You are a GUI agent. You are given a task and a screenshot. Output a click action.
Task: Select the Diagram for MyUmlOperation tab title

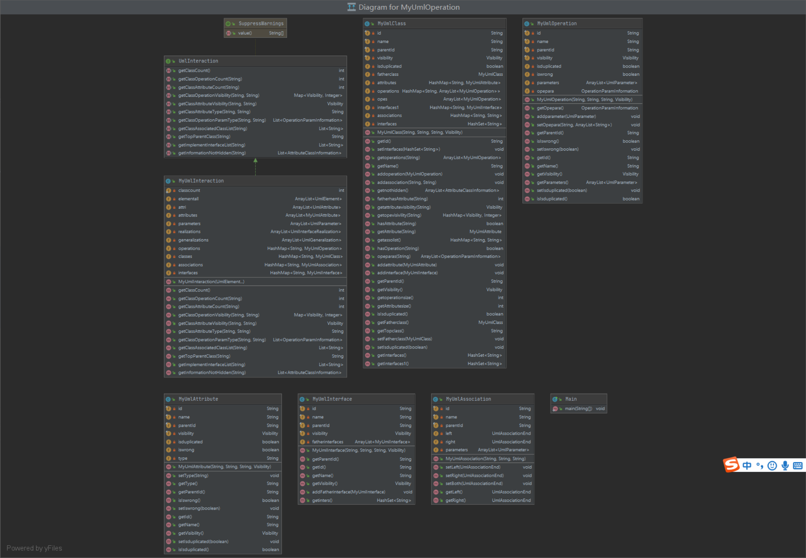409,7
